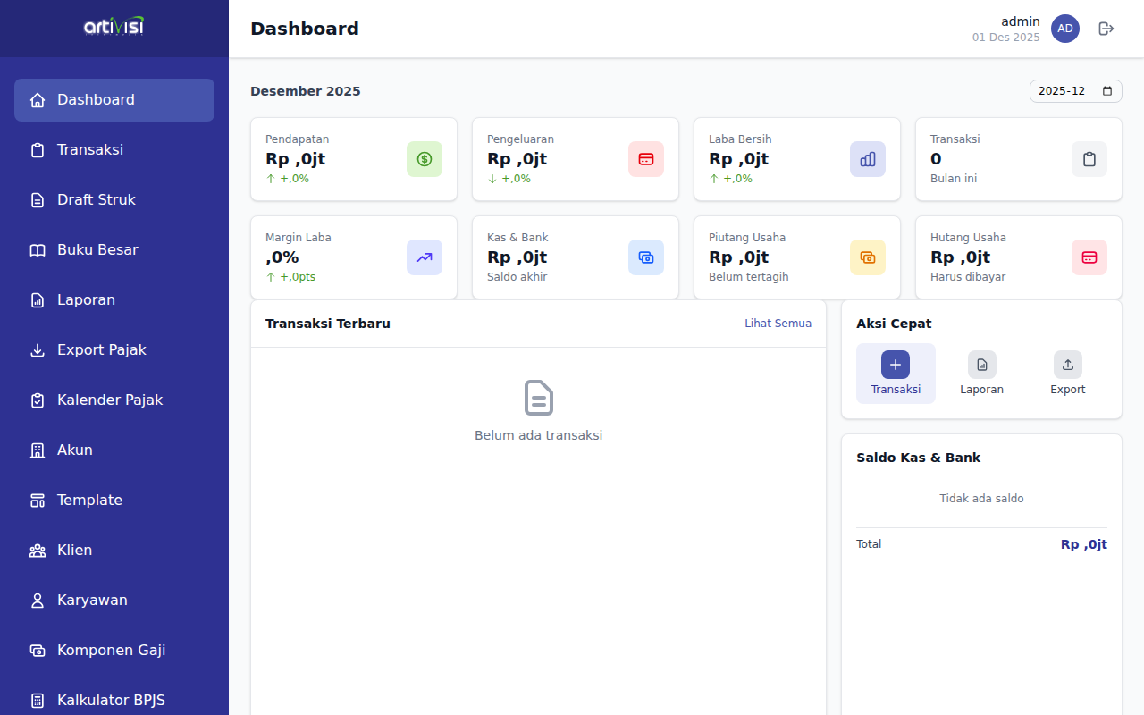The image size is (1144, 715).
Task: Click the Export upload quick action icon
Action: (1067, 365)
